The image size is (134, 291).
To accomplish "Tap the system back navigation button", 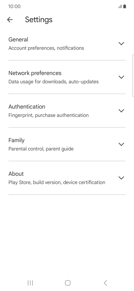I will point(105,283).
